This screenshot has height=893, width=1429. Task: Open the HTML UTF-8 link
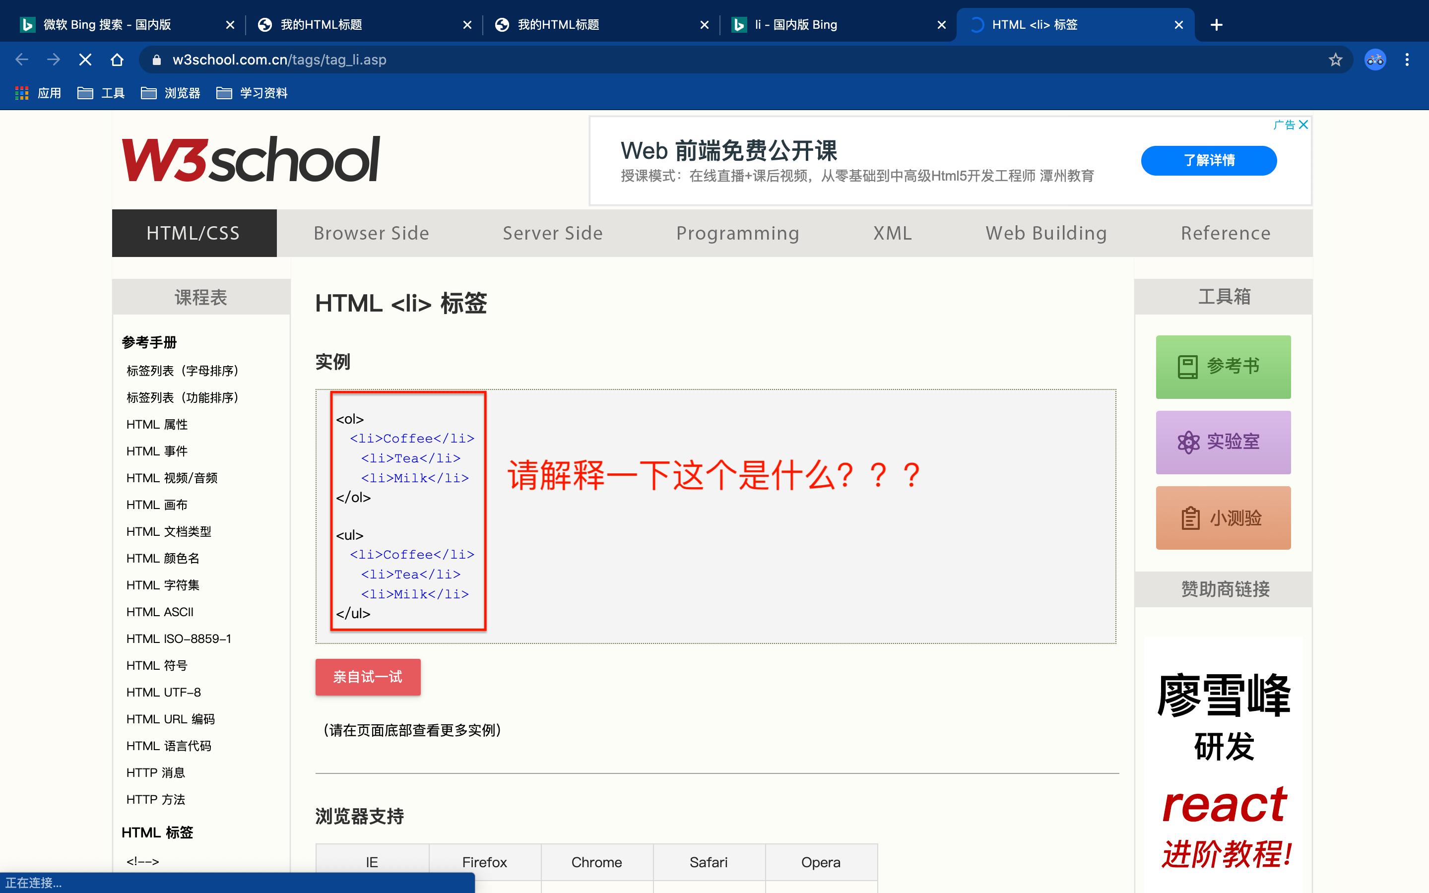[x=164, y=692]
